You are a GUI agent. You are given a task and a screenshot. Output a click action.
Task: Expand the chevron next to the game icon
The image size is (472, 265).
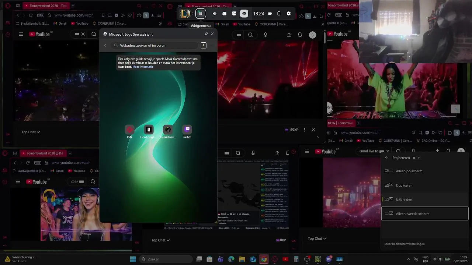tap(192, 14)
